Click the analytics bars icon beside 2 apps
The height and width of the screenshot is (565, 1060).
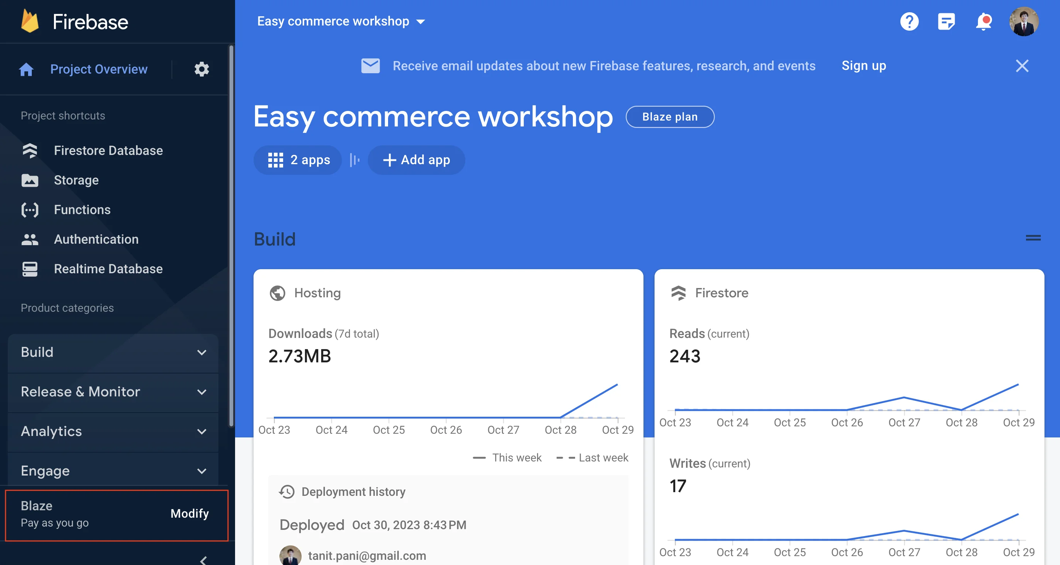tap(354, 160)
